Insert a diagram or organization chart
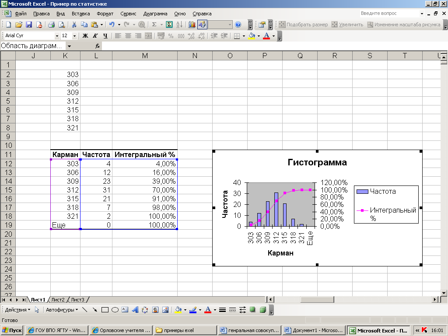448x336 pixels. point(145,310)
